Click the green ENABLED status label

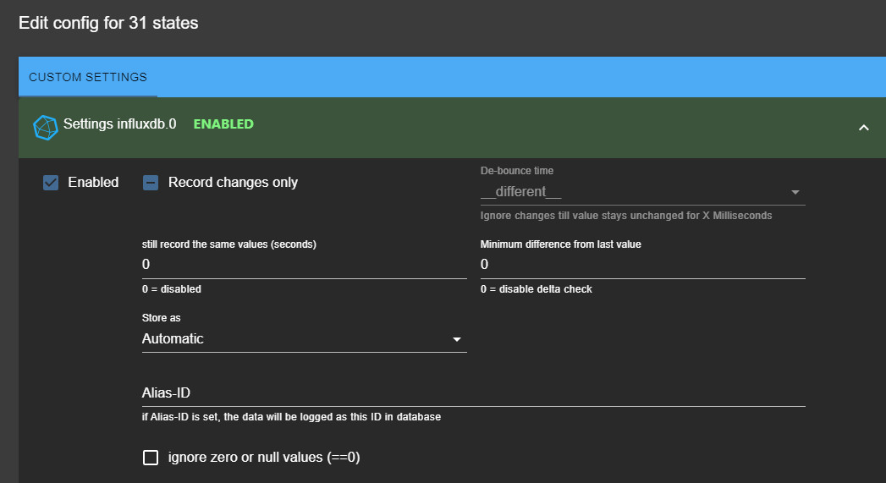point(223,124)
